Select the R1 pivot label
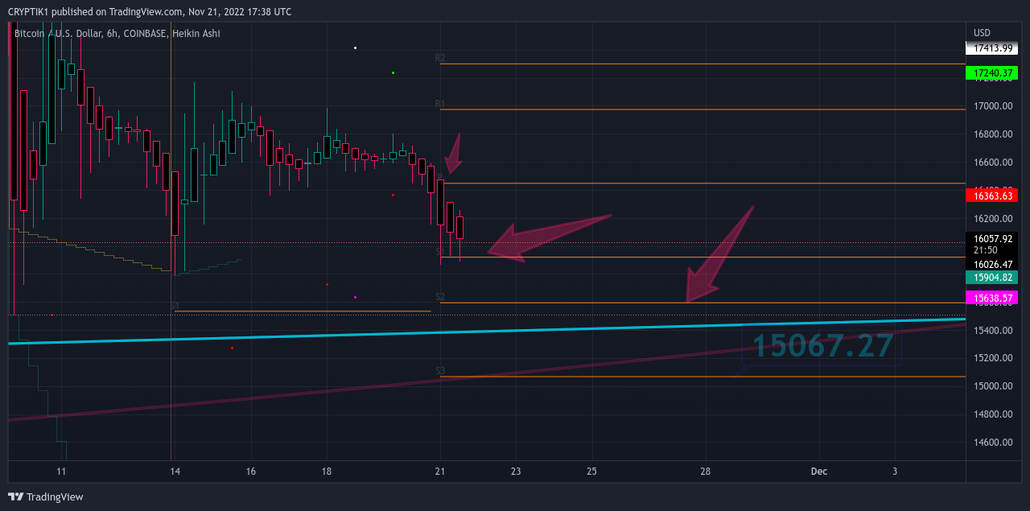Image resolution: width=1030 pixels, height=511 pixels. (x=440, y=104)
